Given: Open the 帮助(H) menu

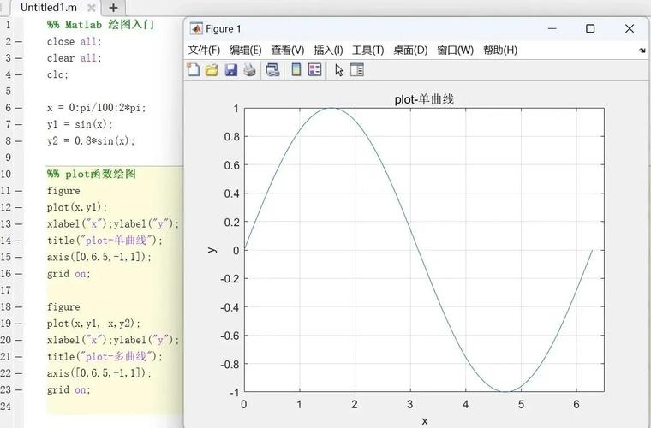Looking at the screenshot, I should click(x=500, y=51).
